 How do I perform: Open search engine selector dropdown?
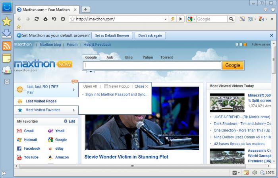point(194,19)
